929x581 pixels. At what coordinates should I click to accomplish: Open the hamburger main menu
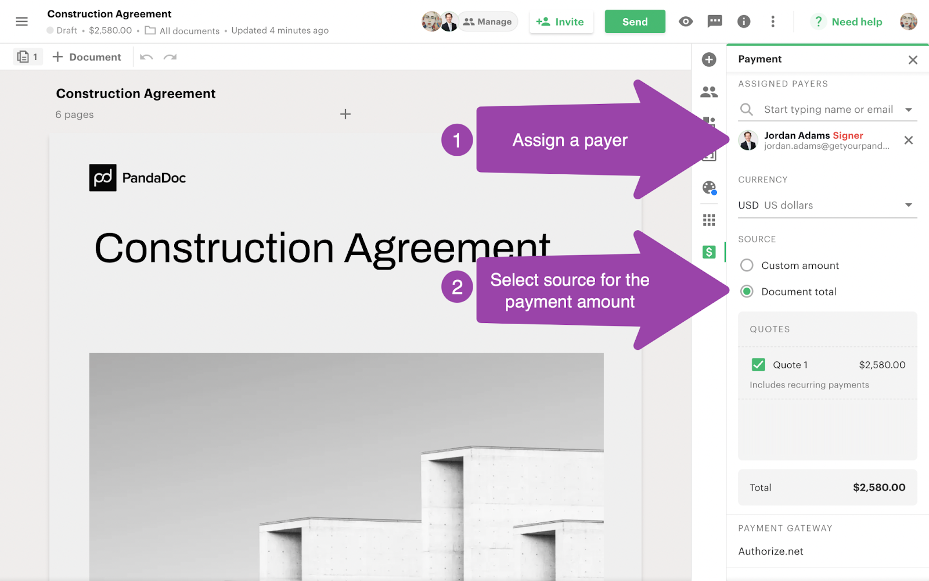(x=22, y=22)
